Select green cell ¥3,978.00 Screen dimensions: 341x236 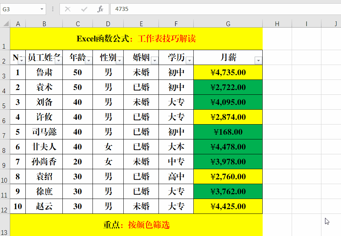pos(228,162)
